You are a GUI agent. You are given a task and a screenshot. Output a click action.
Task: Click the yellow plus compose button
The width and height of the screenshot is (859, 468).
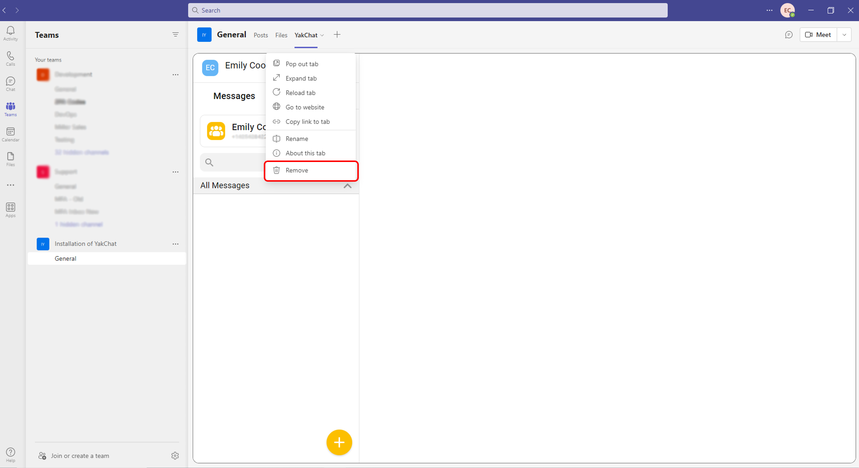[x=339, y=442]
